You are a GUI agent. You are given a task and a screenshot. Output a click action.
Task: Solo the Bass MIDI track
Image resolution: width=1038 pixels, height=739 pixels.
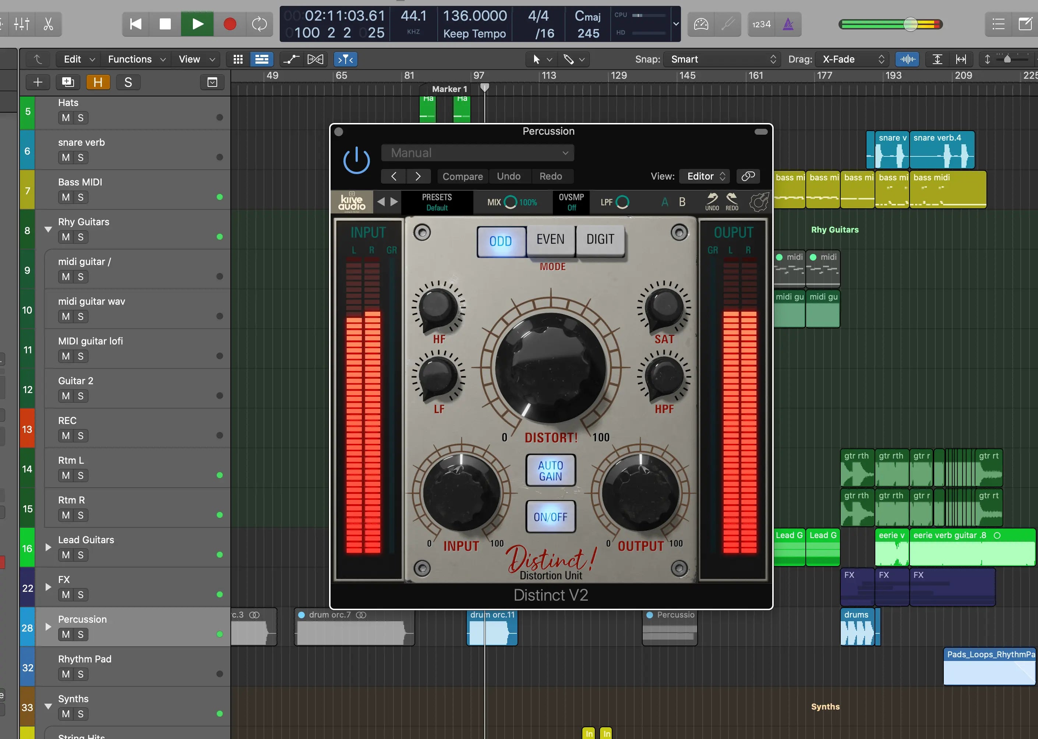tap(81, 198)
